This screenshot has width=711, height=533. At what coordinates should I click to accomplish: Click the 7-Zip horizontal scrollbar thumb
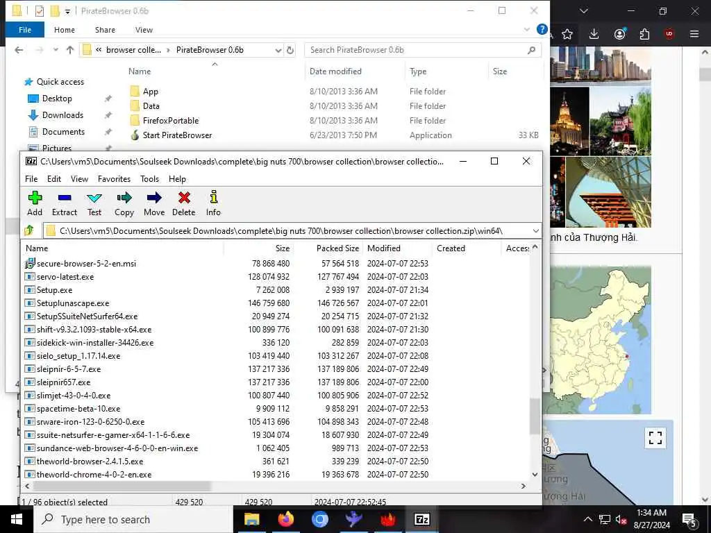coord(122,486)
